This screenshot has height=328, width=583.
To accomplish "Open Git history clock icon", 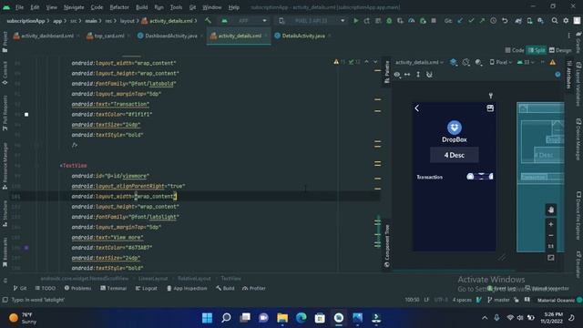I will [493, 21].
